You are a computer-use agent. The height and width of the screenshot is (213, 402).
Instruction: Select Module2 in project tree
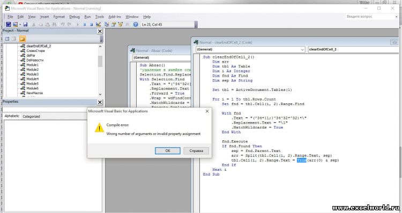click(32, 70)
